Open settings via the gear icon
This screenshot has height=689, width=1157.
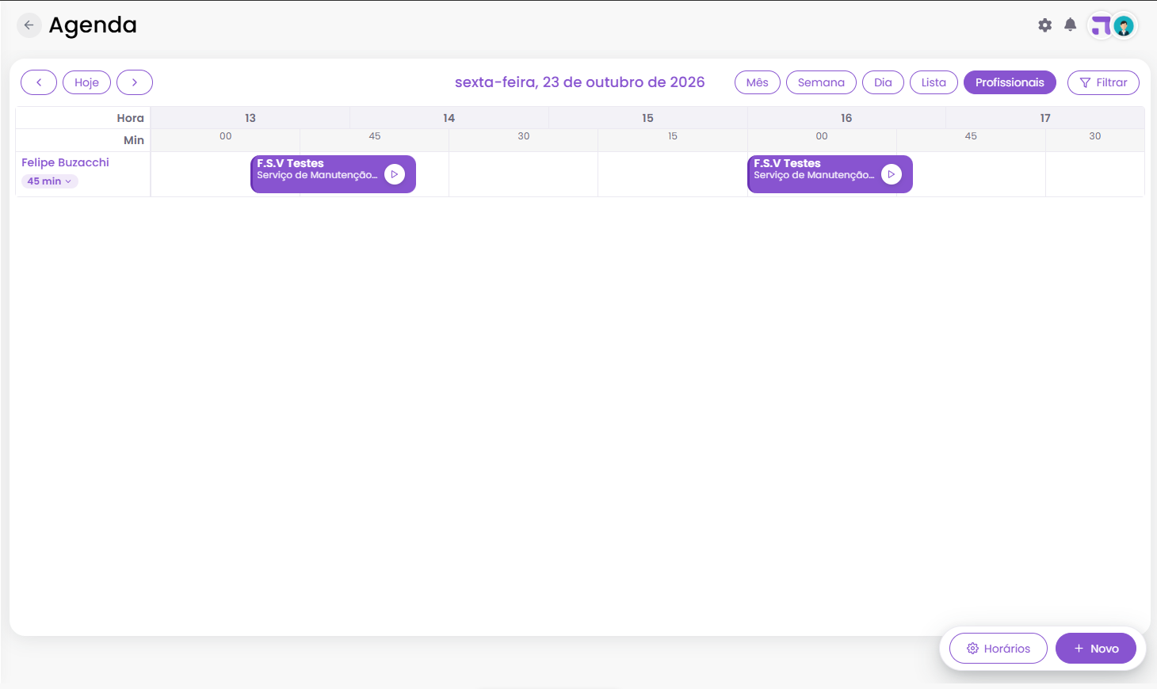click(1045, 25)
